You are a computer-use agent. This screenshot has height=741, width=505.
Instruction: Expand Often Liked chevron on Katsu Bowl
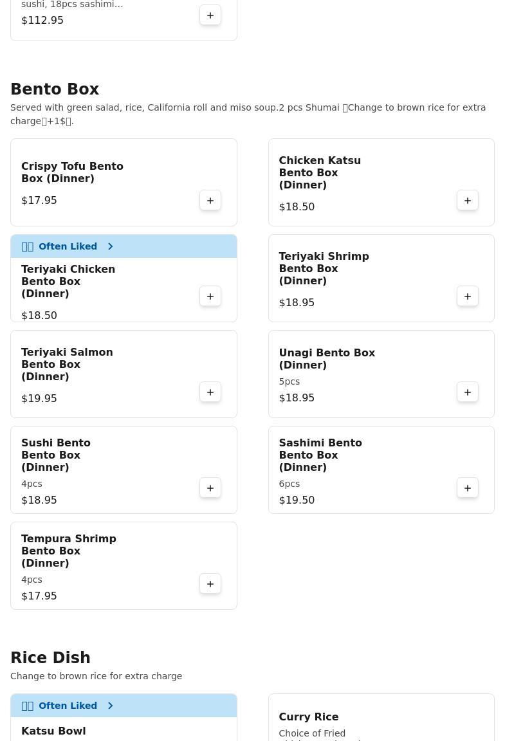pos(111,706)
